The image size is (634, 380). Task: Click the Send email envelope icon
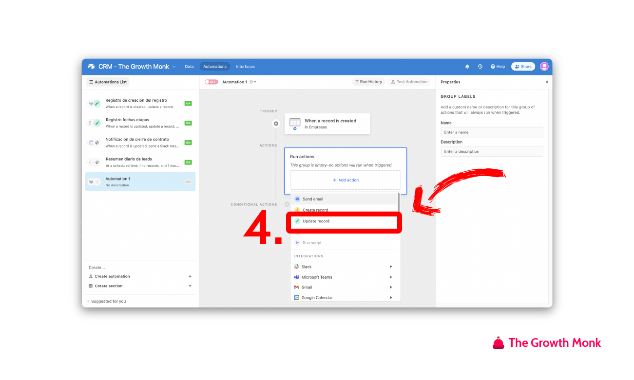point(297,199)
